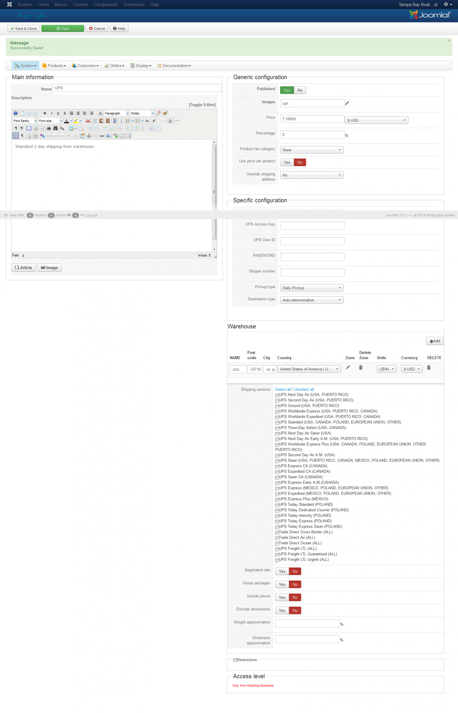458x713 pixels.
Task: Apply strikethrough in the description editor
Action: coord(65,113)
